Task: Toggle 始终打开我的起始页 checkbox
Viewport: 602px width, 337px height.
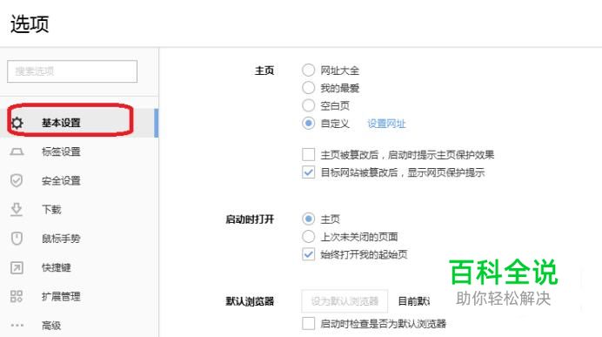Action: pos(308,254)
